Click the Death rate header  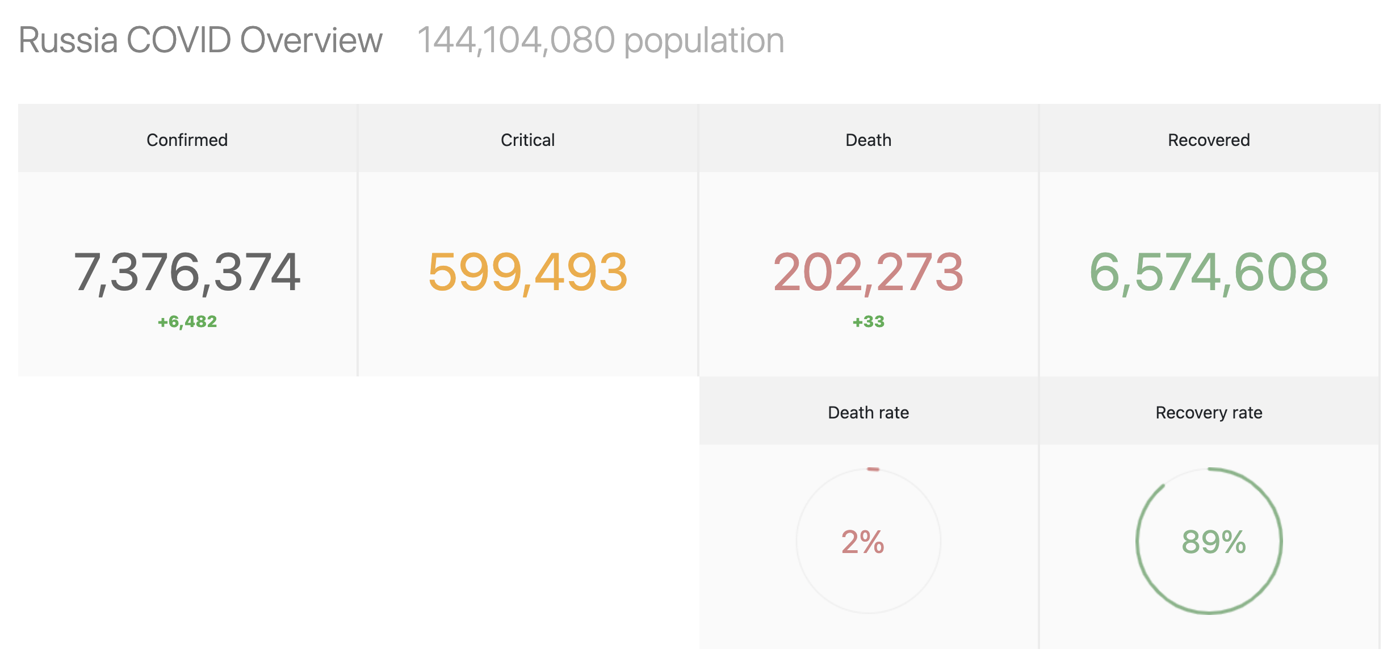868,412
